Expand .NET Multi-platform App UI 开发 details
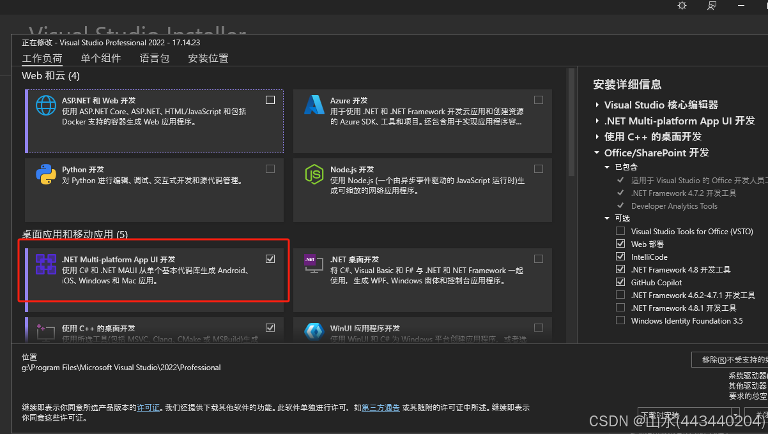The width and height of the screenshot is (768, 434). point(597,121)
